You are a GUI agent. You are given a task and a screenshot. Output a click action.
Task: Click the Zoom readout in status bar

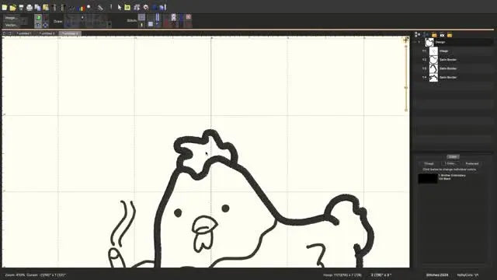tap(15, 275)
